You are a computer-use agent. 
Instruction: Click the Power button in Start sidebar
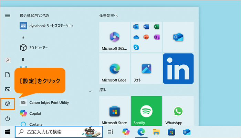coord(8,118)
